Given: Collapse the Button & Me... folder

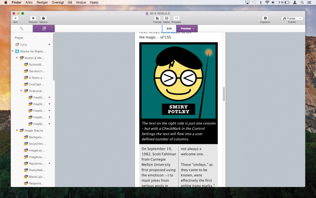Looking at the screenshot, I should pyautogui.click(x=17, y=58).
